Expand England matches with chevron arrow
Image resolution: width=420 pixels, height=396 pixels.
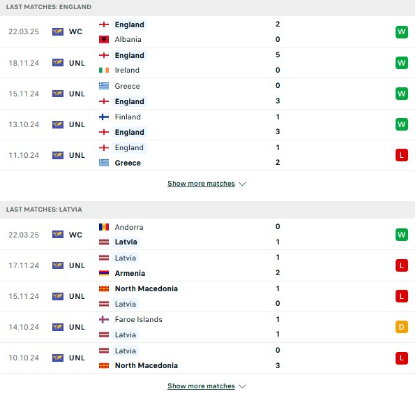[x=242, y=184]
